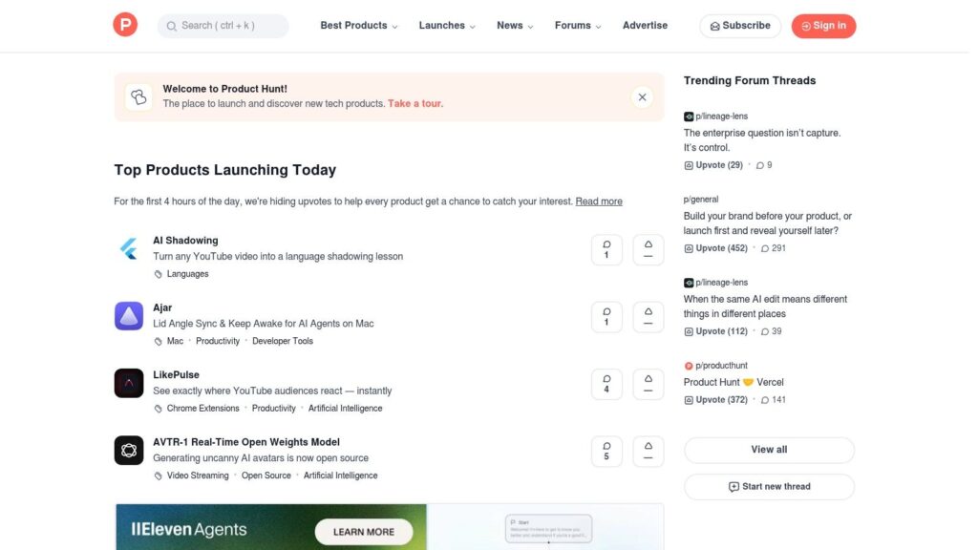Viewport: 978px width, 550px height.
Task: Select the Developer Tools topic tag
Action: 283,341
